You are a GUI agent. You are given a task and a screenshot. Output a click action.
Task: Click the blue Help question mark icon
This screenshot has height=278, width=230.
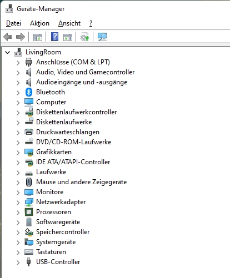point(54,37)
